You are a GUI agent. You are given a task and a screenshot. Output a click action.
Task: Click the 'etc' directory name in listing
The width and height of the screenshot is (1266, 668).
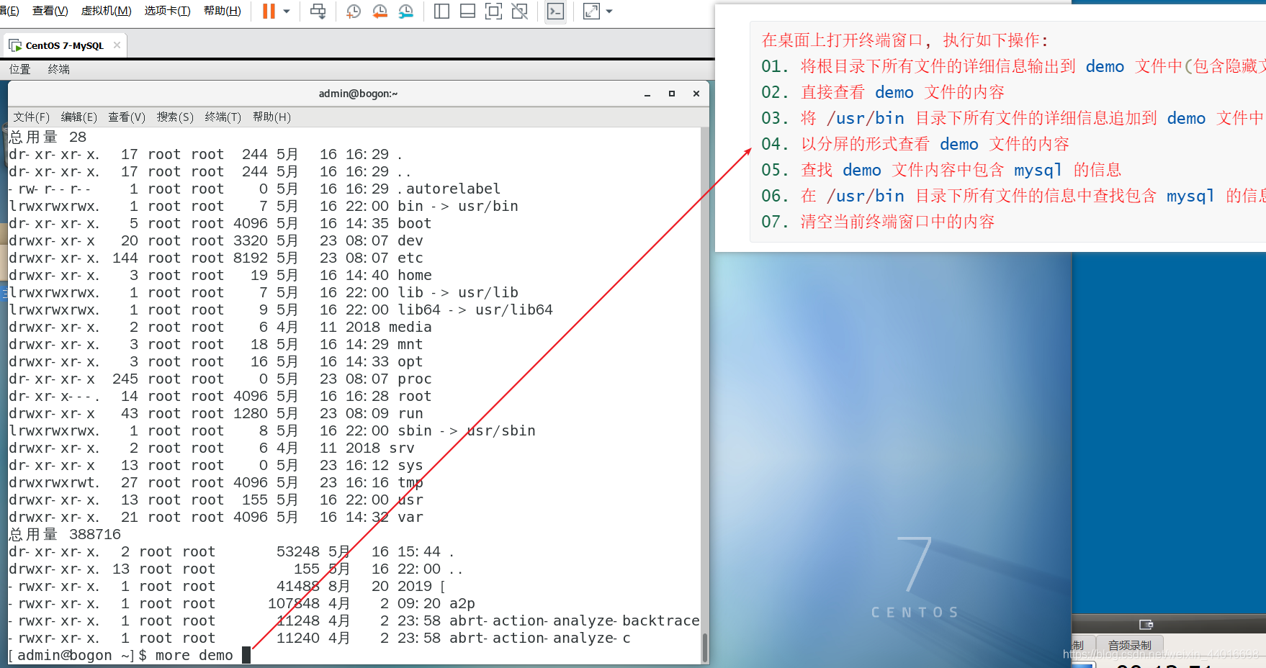coord(410,258)
